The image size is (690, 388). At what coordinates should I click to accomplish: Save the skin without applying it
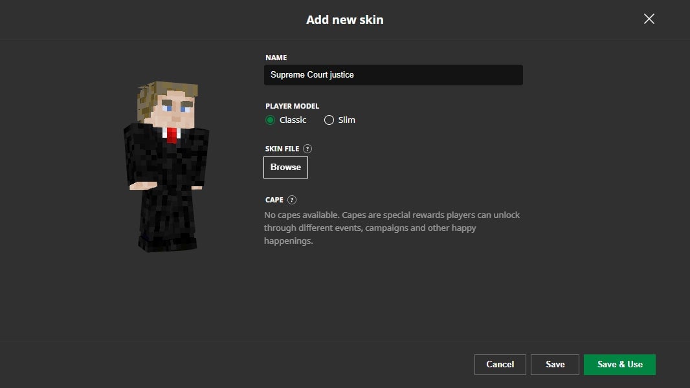(555, 364)
